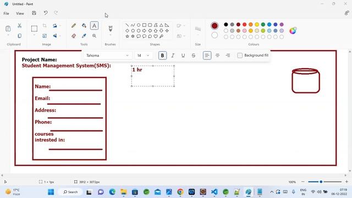
Task: Open the Edit colours wheel
Action: click(293, 31)
